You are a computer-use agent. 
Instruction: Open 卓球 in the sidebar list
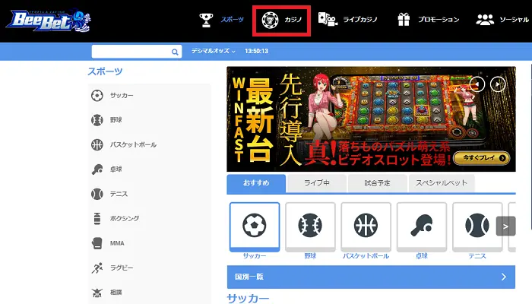coord(116,169)
